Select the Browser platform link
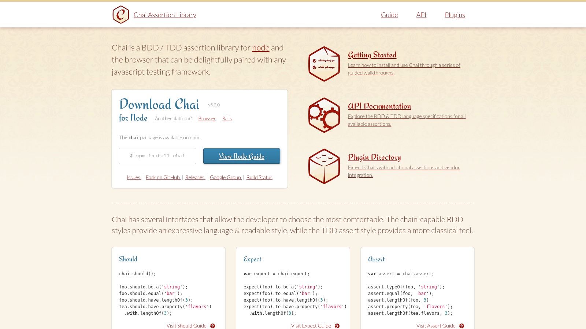 click(207, 118)
